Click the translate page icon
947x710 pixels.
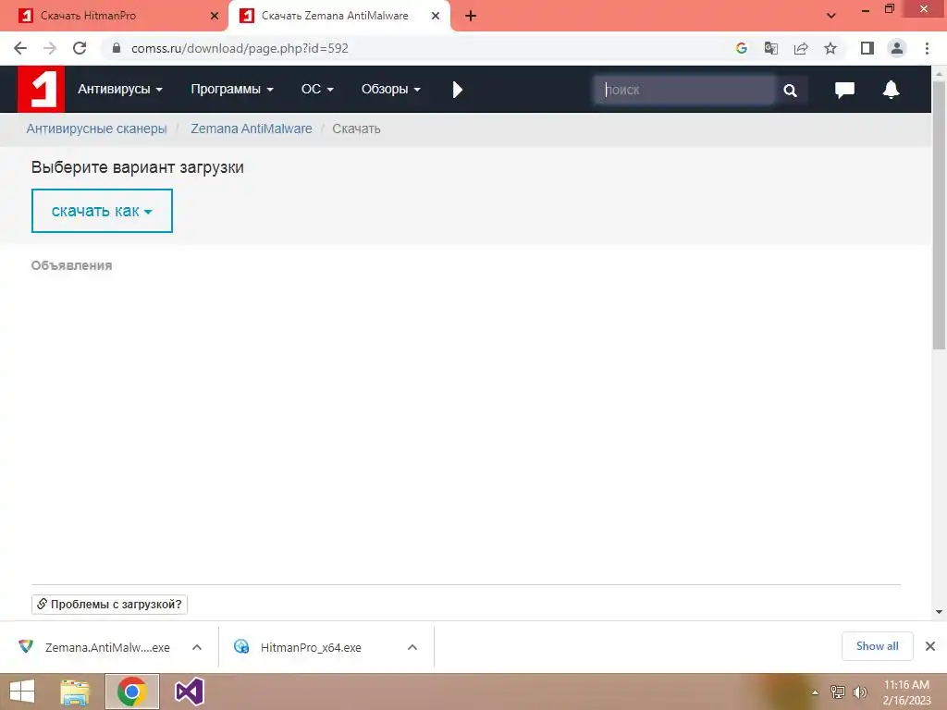(x=771, y=48)
